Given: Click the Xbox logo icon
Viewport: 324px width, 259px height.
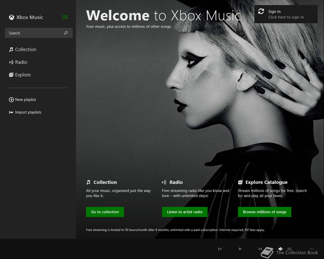Looking at the screenshot, I should [x=11, y=17].
